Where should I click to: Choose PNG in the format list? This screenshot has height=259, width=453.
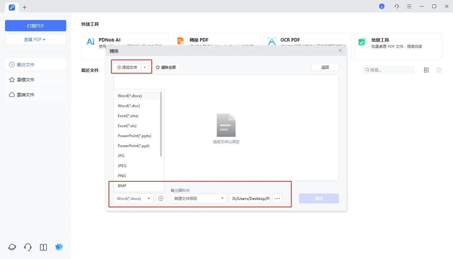tap(122, 176)
